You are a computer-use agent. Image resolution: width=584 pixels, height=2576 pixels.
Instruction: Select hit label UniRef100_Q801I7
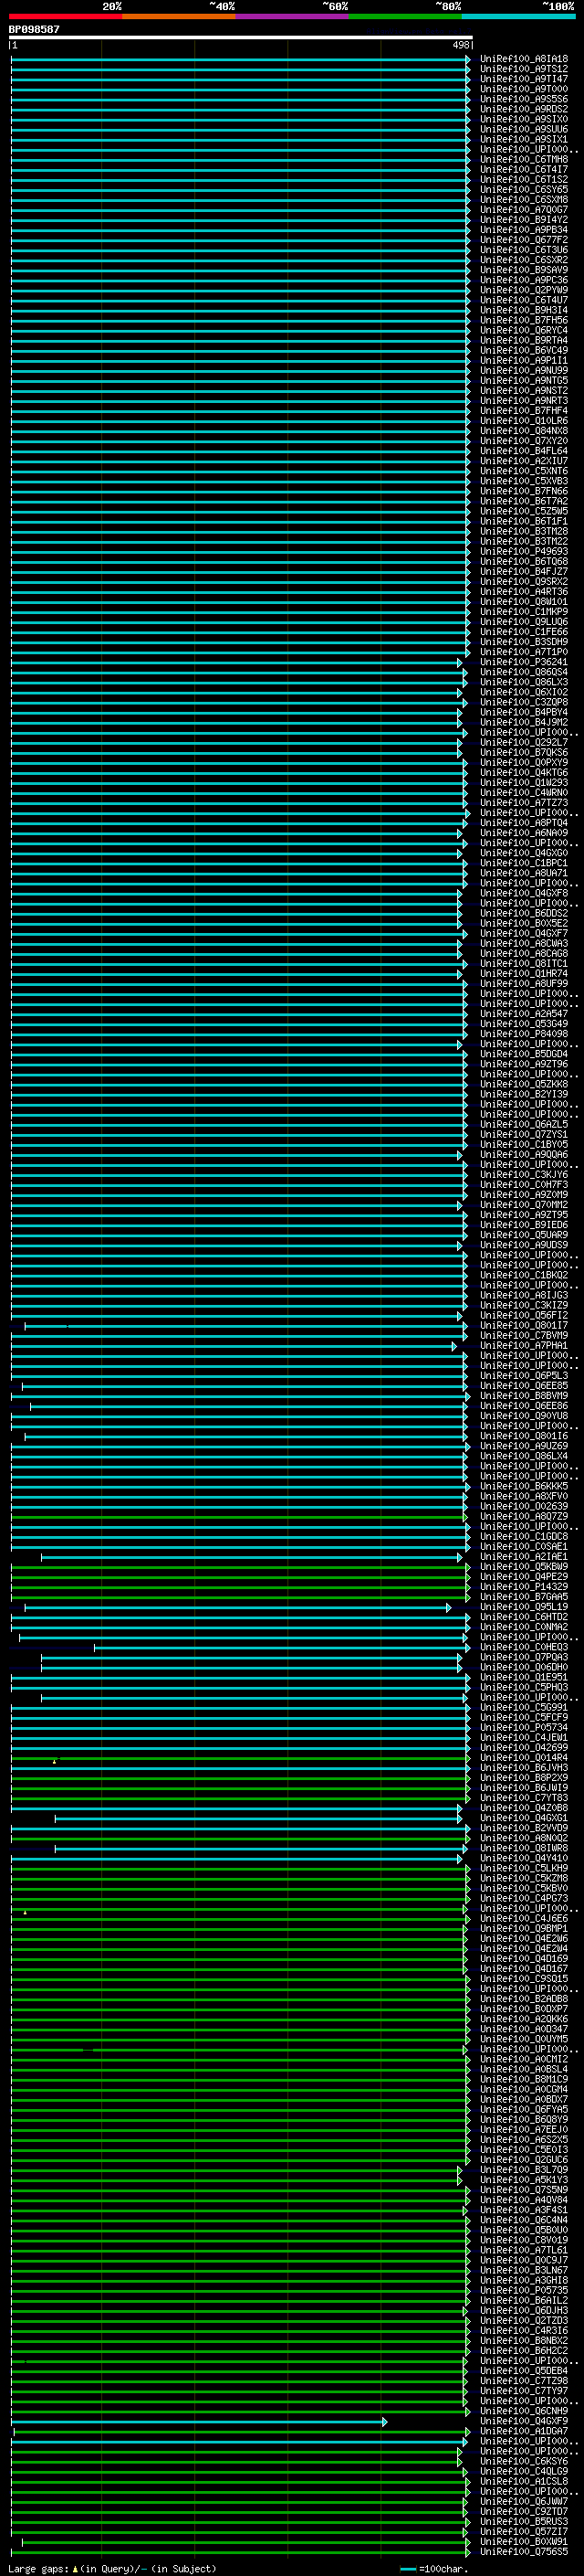coord(524,1325)
